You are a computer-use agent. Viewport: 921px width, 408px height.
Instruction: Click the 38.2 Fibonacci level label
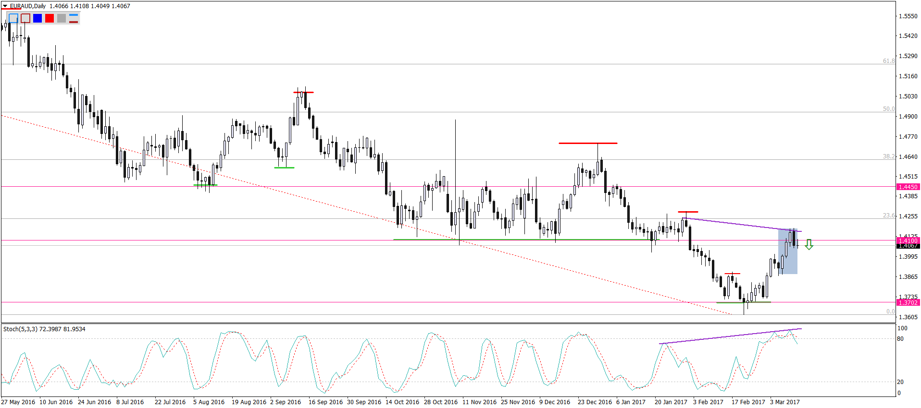click(889, 156)
